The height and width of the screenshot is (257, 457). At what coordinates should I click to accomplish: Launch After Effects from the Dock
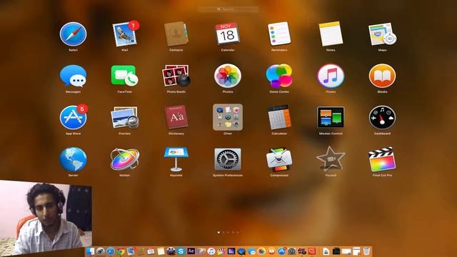click(x=191, y=251)
